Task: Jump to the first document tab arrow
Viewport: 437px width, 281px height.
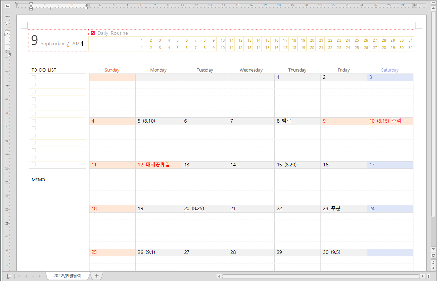Action: (x=19, y=276)
